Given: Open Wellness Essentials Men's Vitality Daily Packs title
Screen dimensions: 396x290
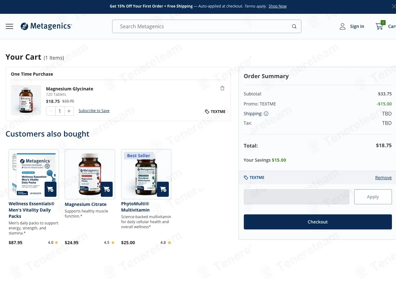Looking at the screenshot, I should click(31, 210).
